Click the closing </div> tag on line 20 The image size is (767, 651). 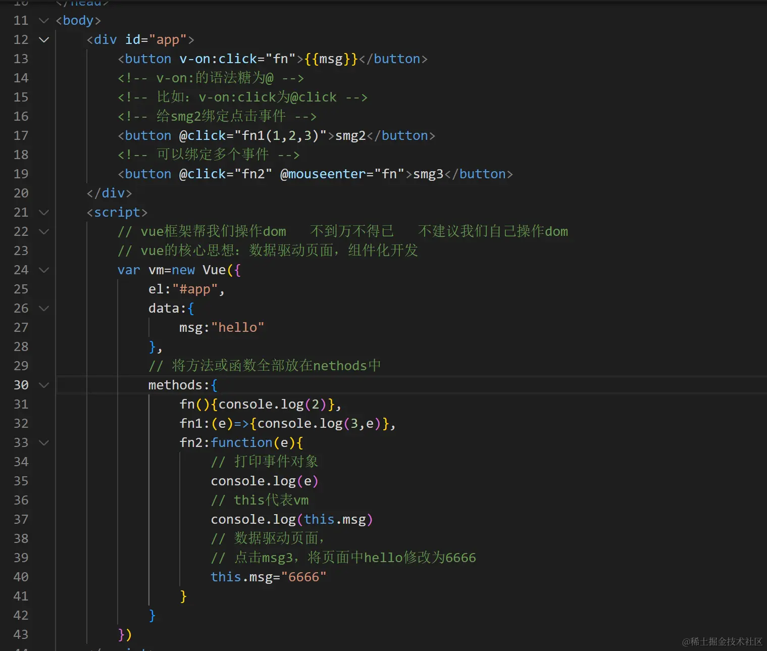[110, 193]
